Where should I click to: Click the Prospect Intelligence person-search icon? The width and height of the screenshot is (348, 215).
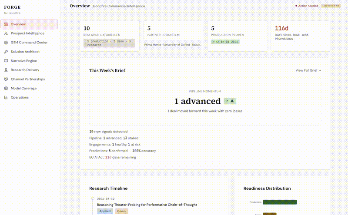(x=6, y=33)
